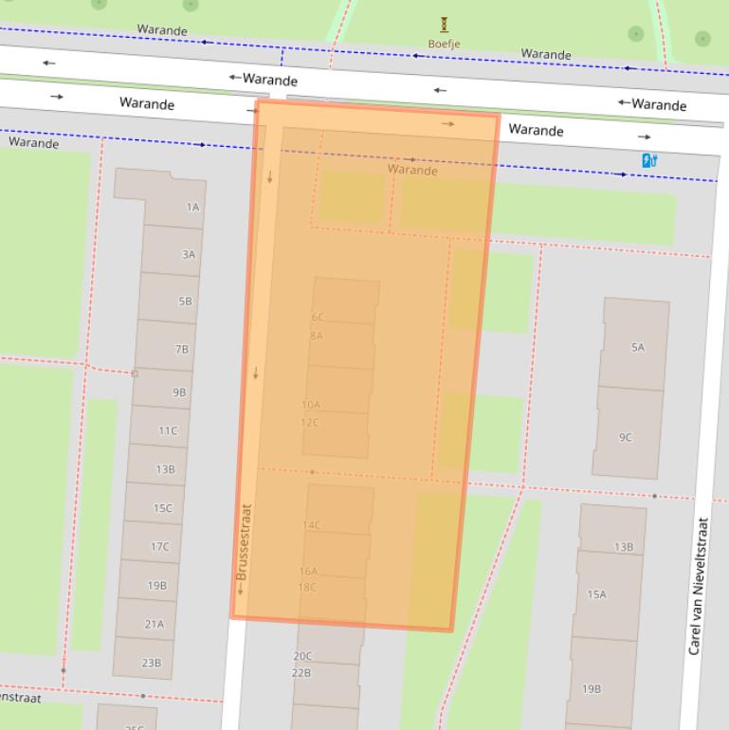Click the building labeled 9C
This screenshot has height=730, width=729.
[625, 437]
